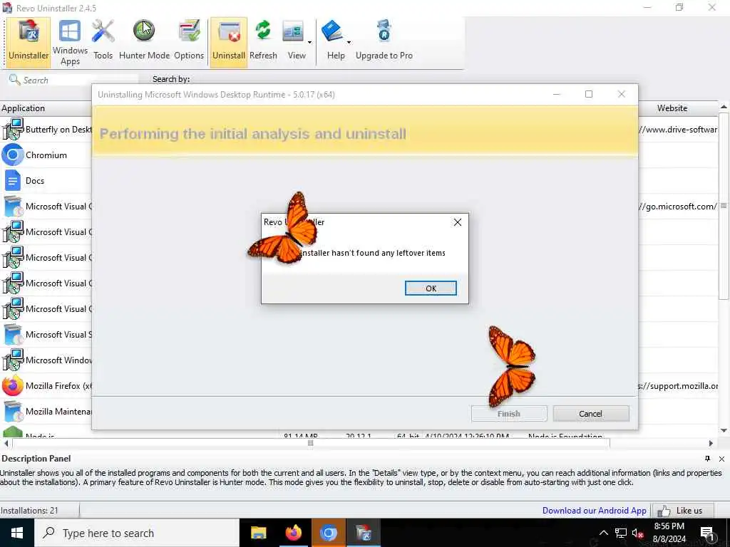Click into the Search field
This screenshot has height=547, width=730.
[74, 80]
